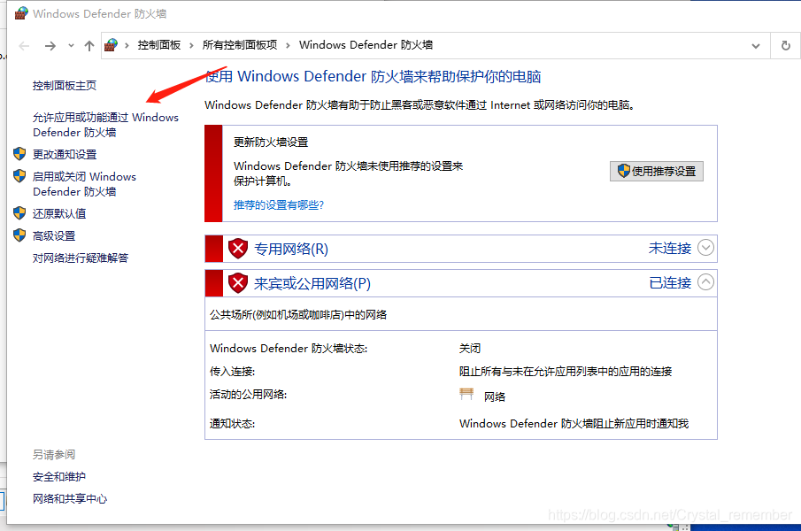Click shield icon beside 还原默认值
The image size is (801, 531).
(x=19, y=213)
